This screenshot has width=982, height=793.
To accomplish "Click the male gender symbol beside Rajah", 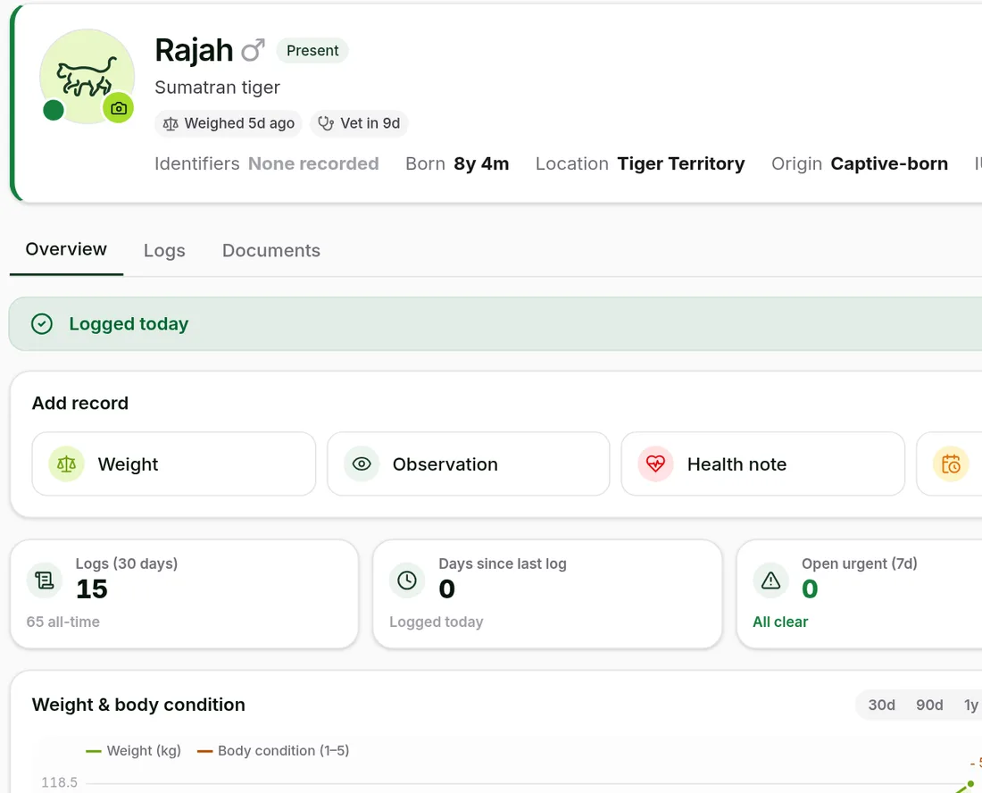I will point(253,51).
